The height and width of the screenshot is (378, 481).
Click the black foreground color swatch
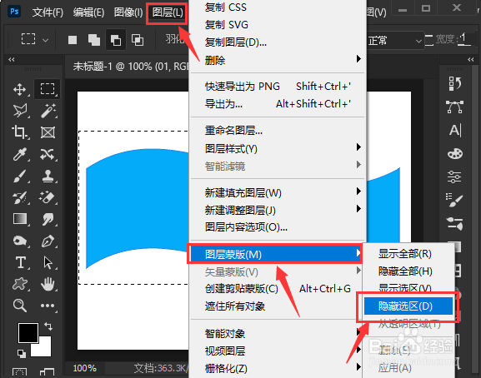tap(28, 333)
